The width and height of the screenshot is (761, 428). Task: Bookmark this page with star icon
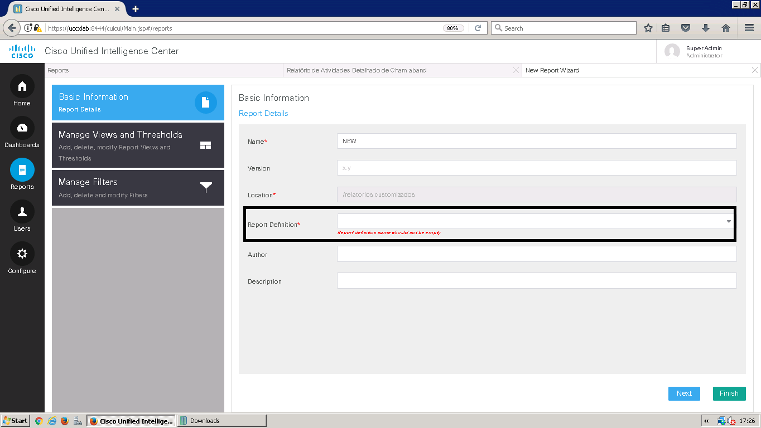648,28
